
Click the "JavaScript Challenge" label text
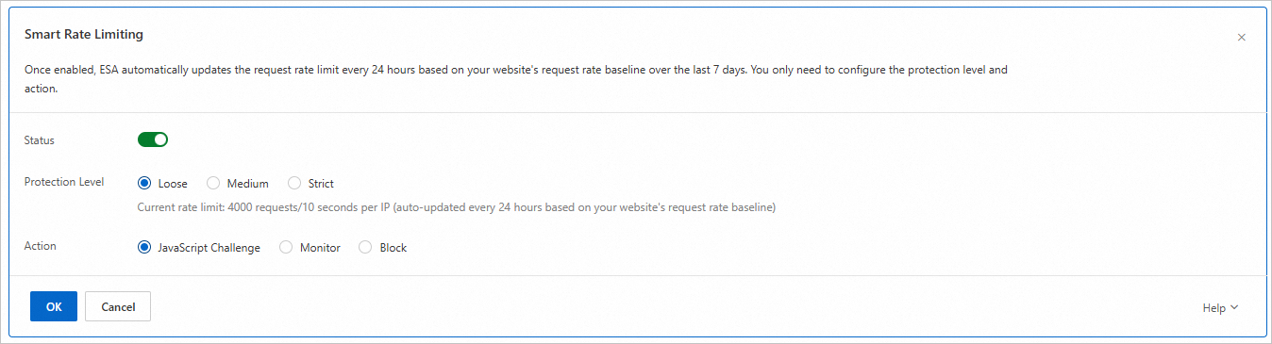[209, 248]
